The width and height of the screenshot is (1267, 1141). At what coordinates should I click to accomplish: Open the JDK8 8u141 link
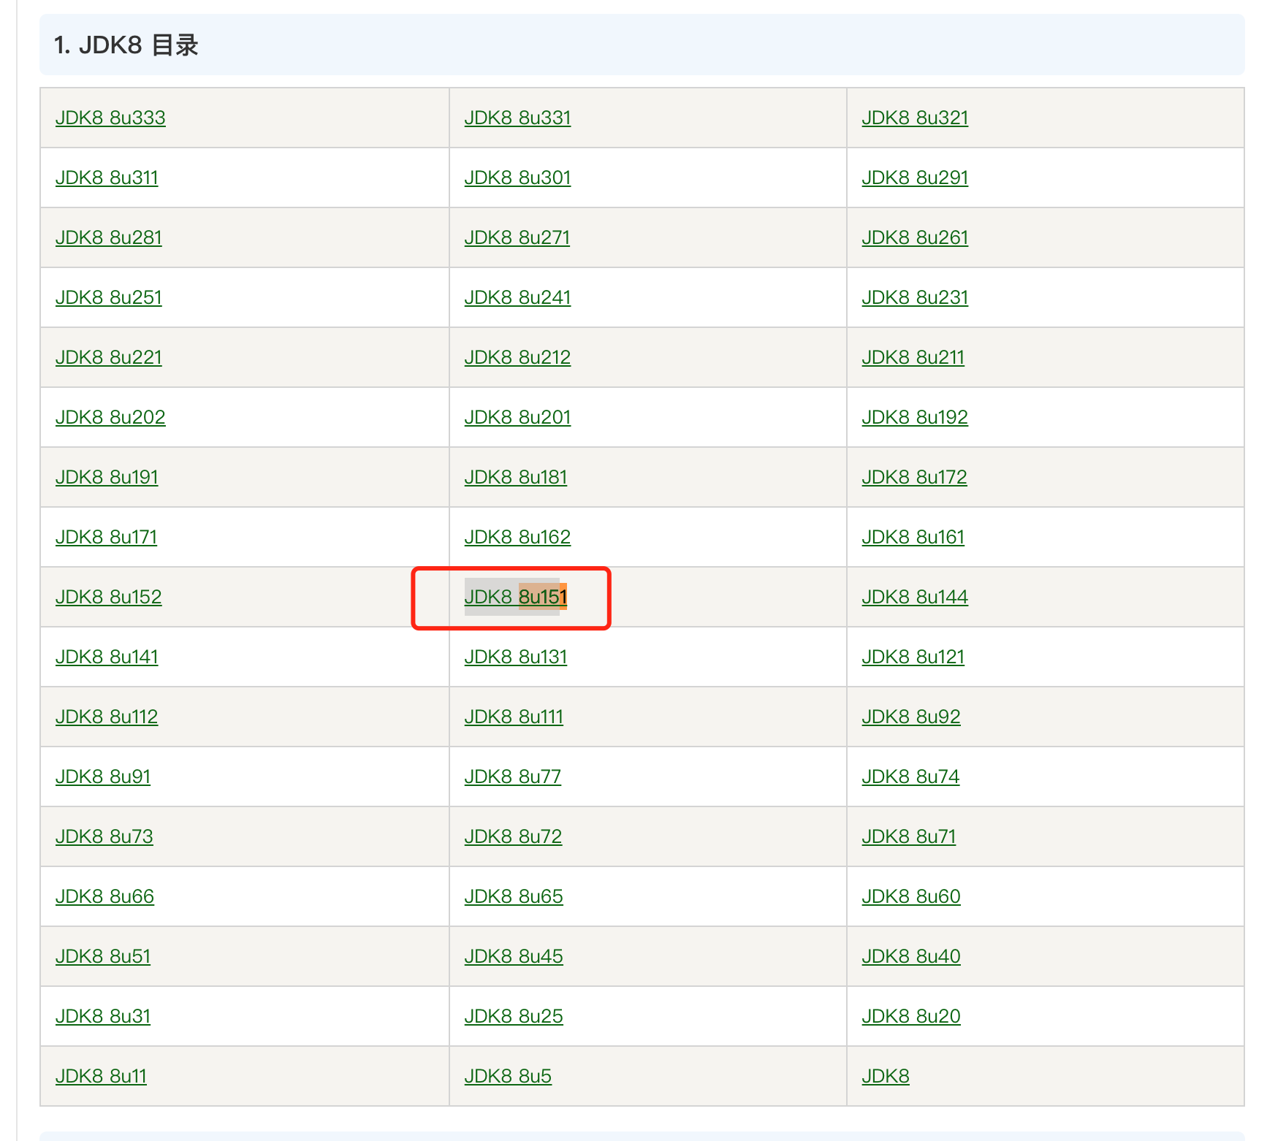pos(107,657)
